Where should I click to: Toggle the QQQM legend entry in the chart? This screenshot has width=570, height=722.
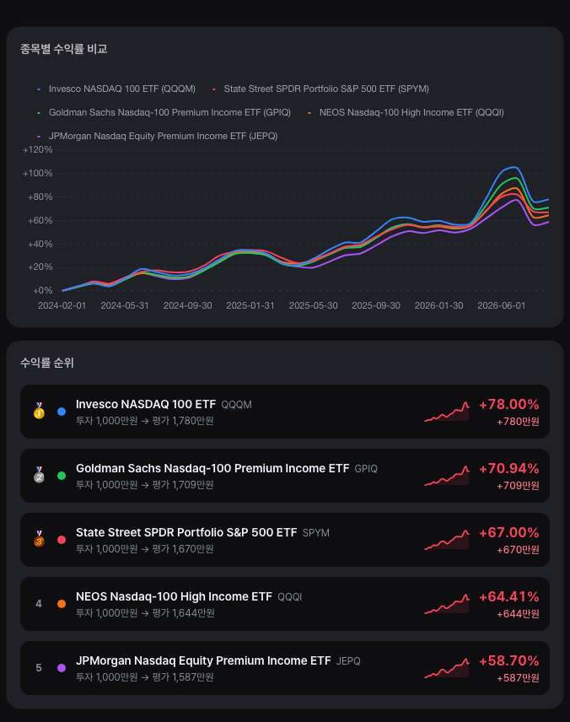[x=116, y=89]
